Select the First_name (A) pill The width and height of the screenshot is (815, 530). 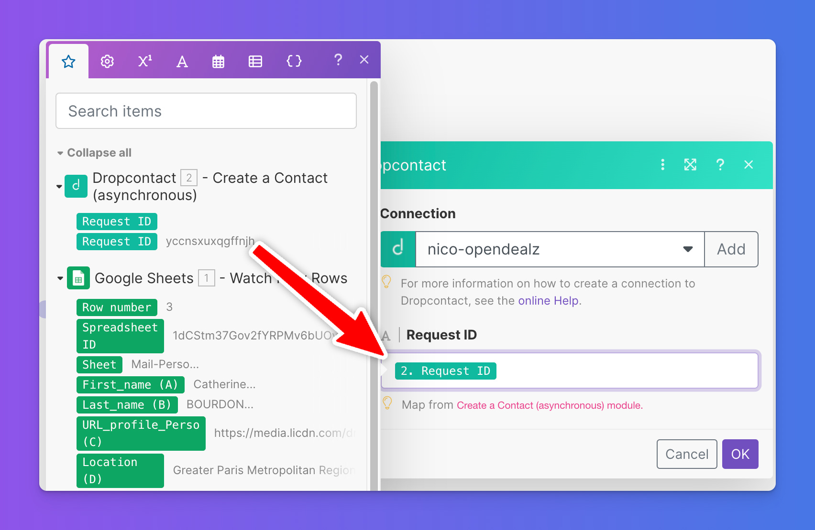point(131,385)
